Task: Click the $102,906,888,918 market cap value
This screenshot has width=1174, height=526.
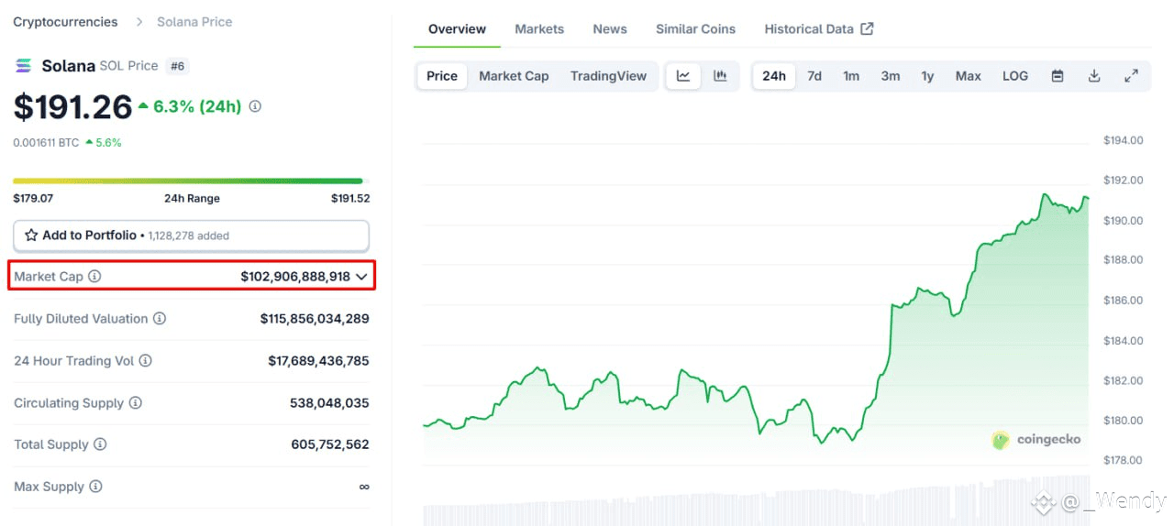Action: coord(295,276)
